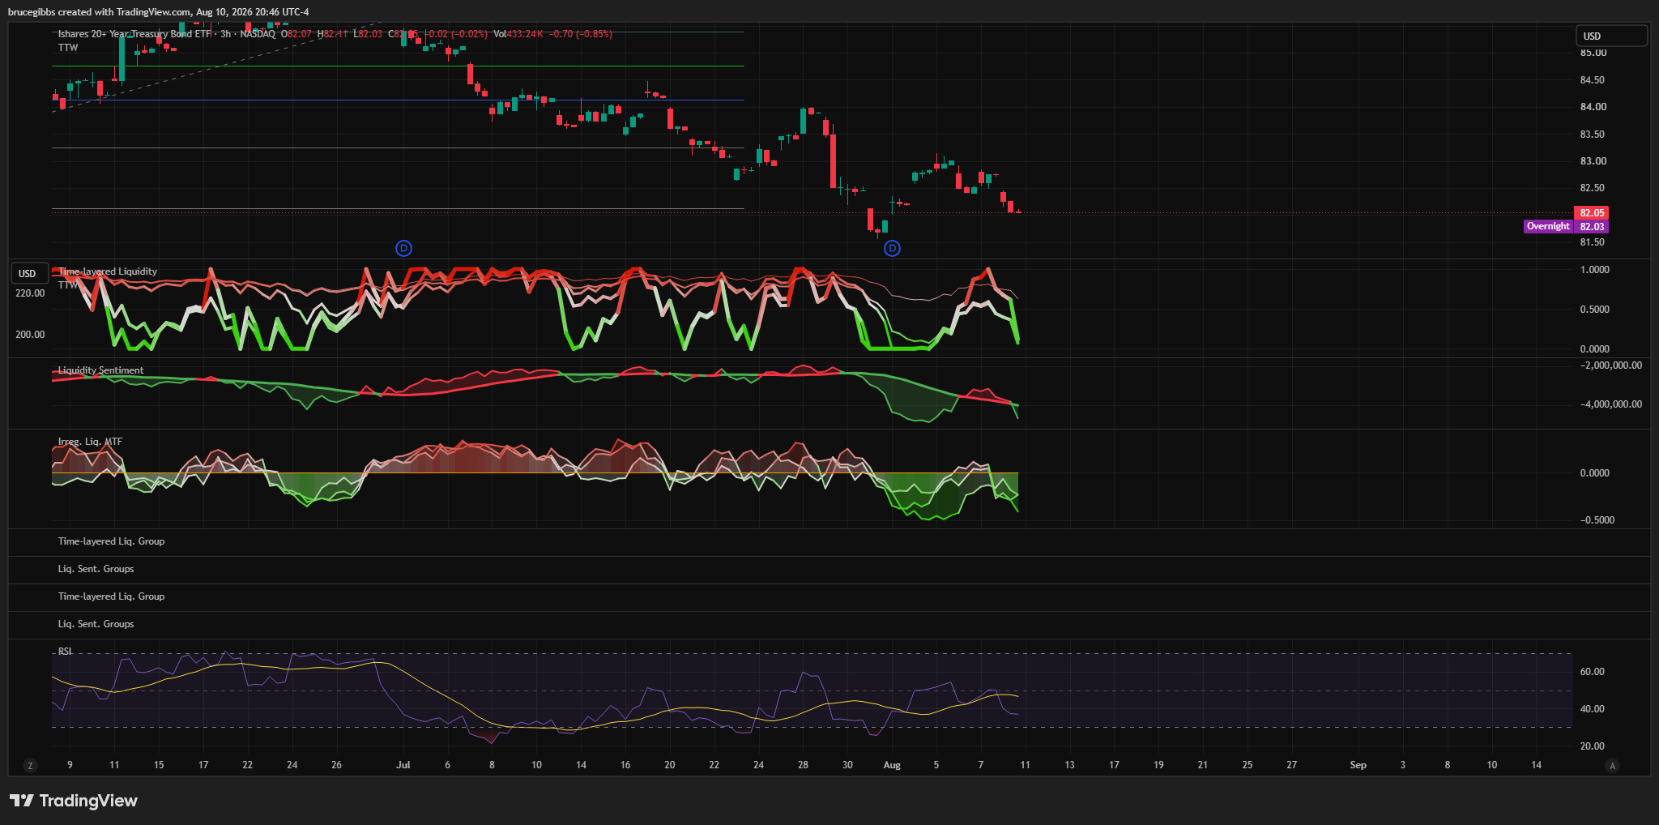Screen dimensions: 1659x825
Task: Click the high value H82.11
Action: tap(333, 34)
